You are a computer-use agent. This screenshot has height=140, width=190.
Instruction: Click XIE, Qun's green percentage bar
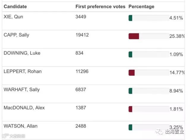(x=130, y=18)
